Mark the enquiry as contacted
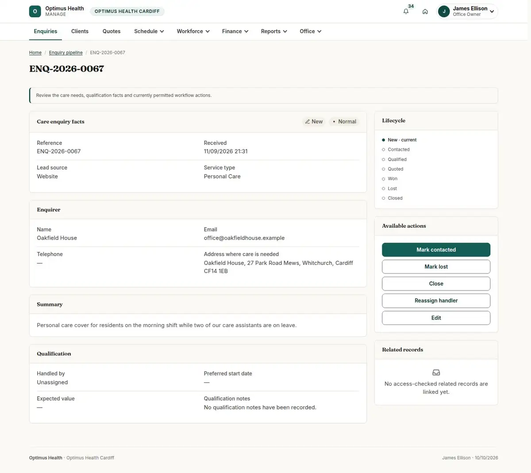Screen dimensions: 531x473 click(436, 250)
